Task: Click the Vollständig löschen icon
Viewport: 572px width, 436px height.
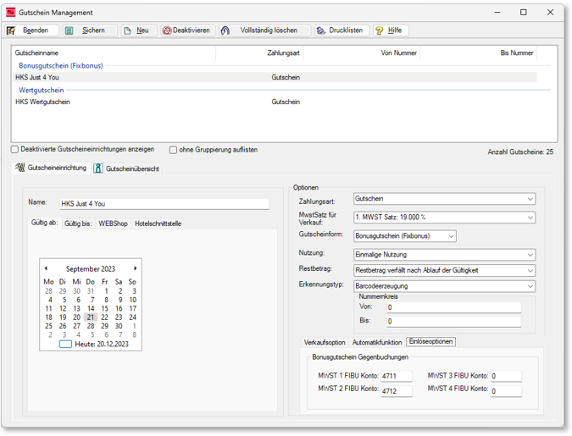Action: click(x=225, y=30)
